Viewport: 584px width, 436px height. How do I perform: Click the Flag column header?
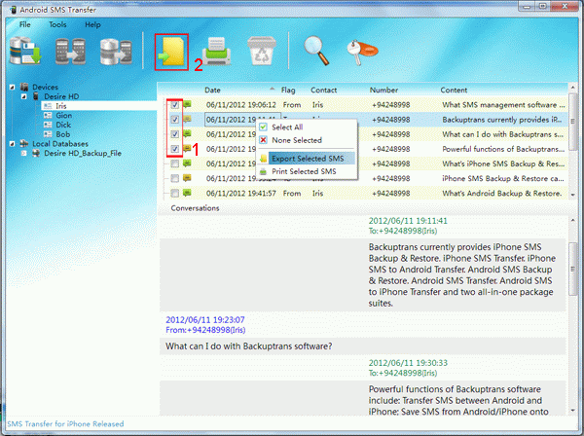point(288,91)
